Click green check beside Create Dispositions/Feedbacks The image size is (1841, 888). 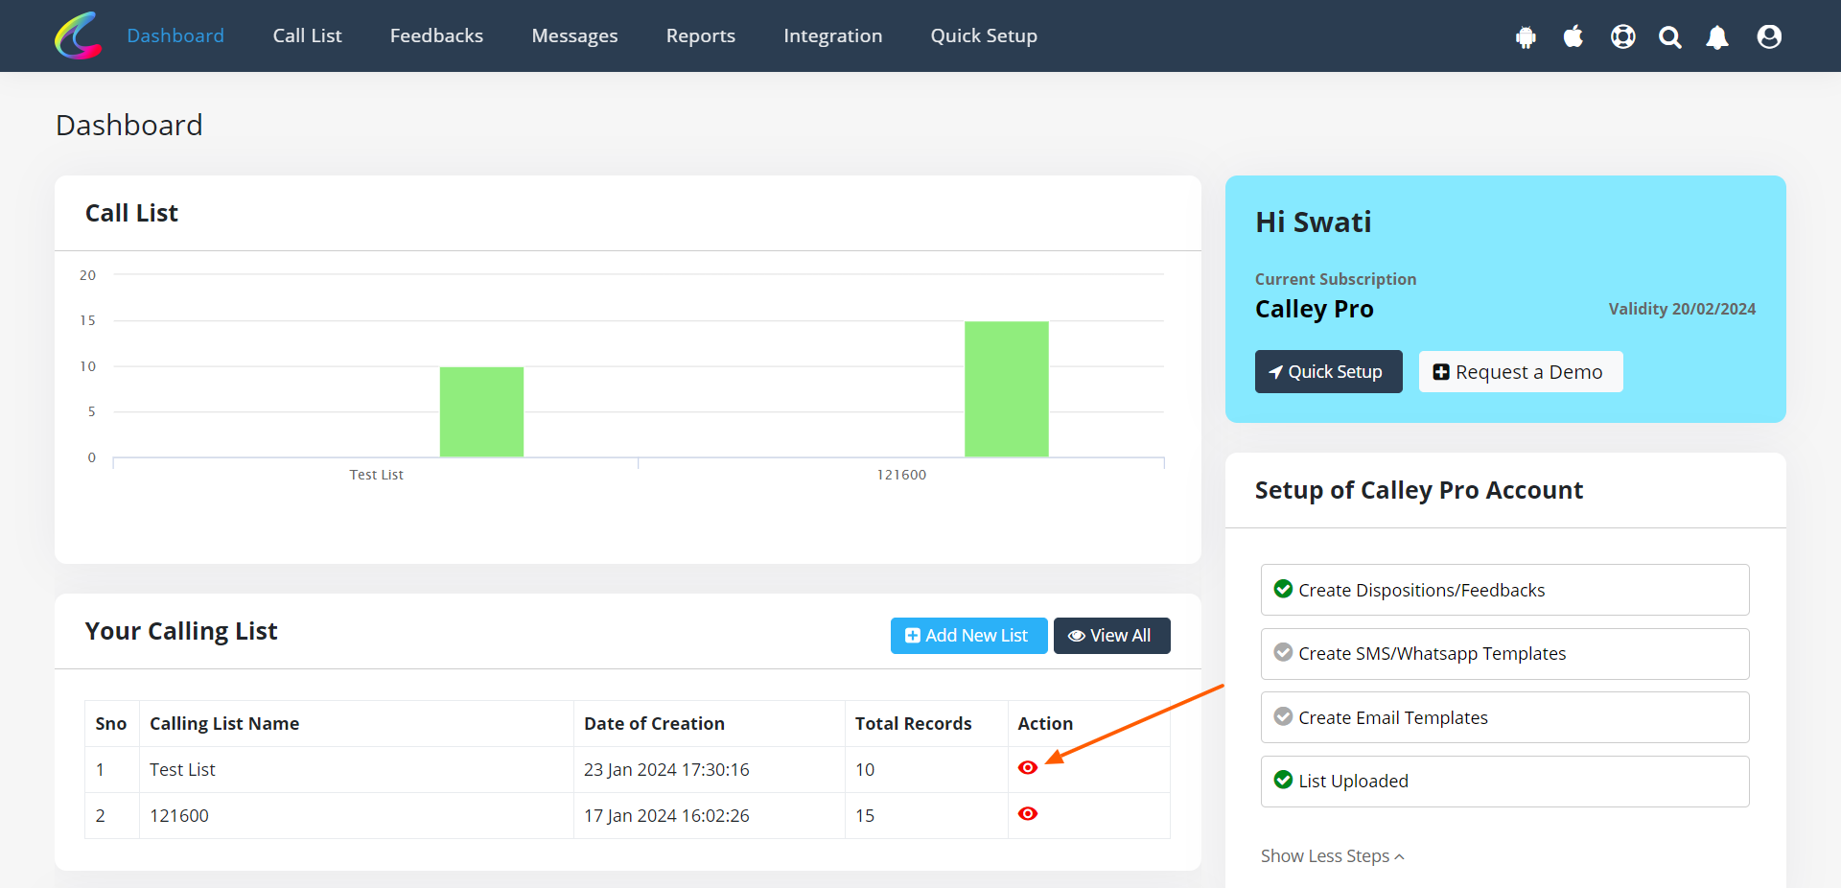1283,589
